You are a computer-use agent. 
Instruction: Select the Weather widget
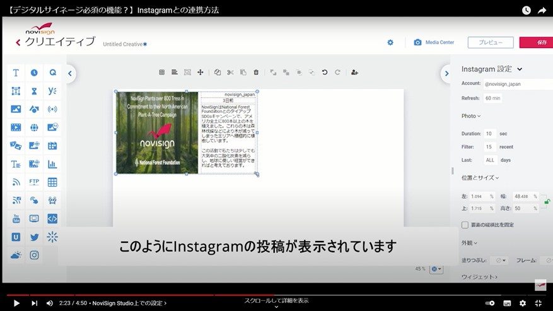(16, 255)
